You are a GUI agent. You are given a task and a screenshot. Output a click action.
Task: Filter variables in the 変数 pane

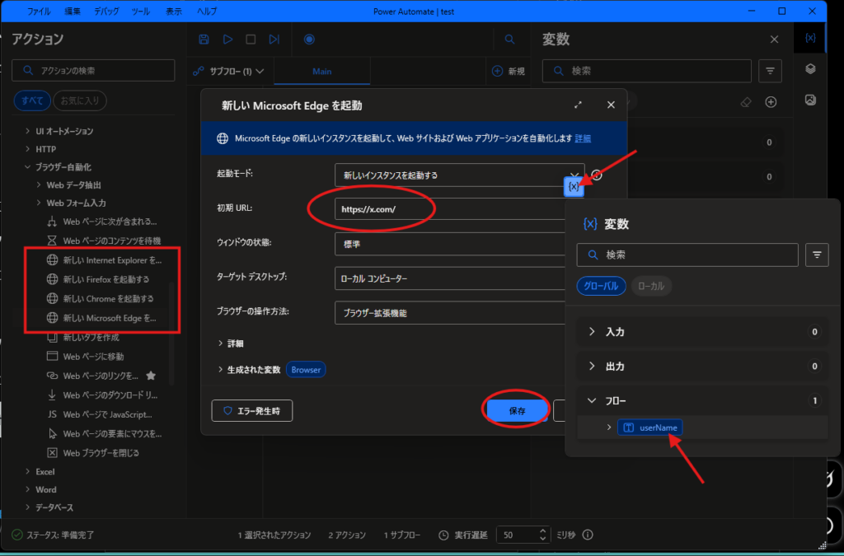pyautogui.click(x=771, y=71)
